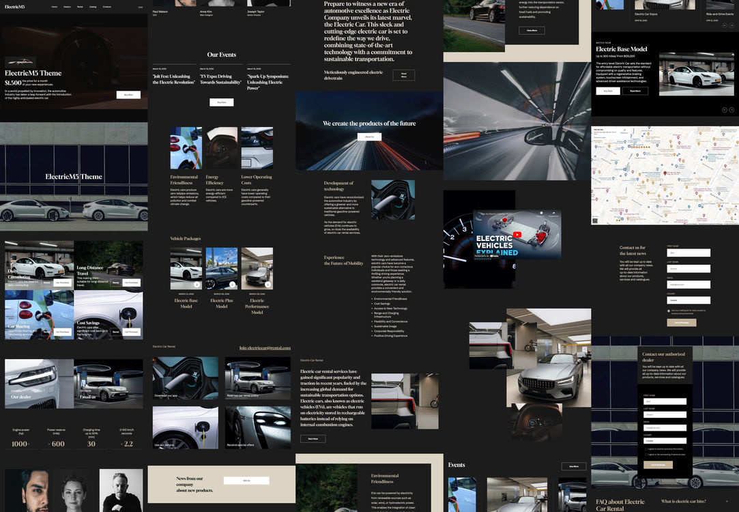Click the Read More button for Electric Base Model
Screen dimensions: 739x512
(x=635, y=91)
